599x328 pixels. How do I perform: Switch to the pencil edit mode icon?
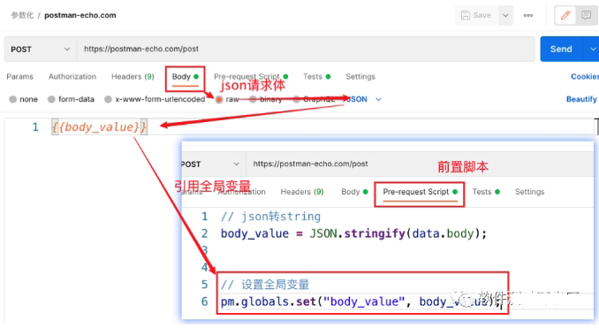pyautogui.click(x=565, y=15)
